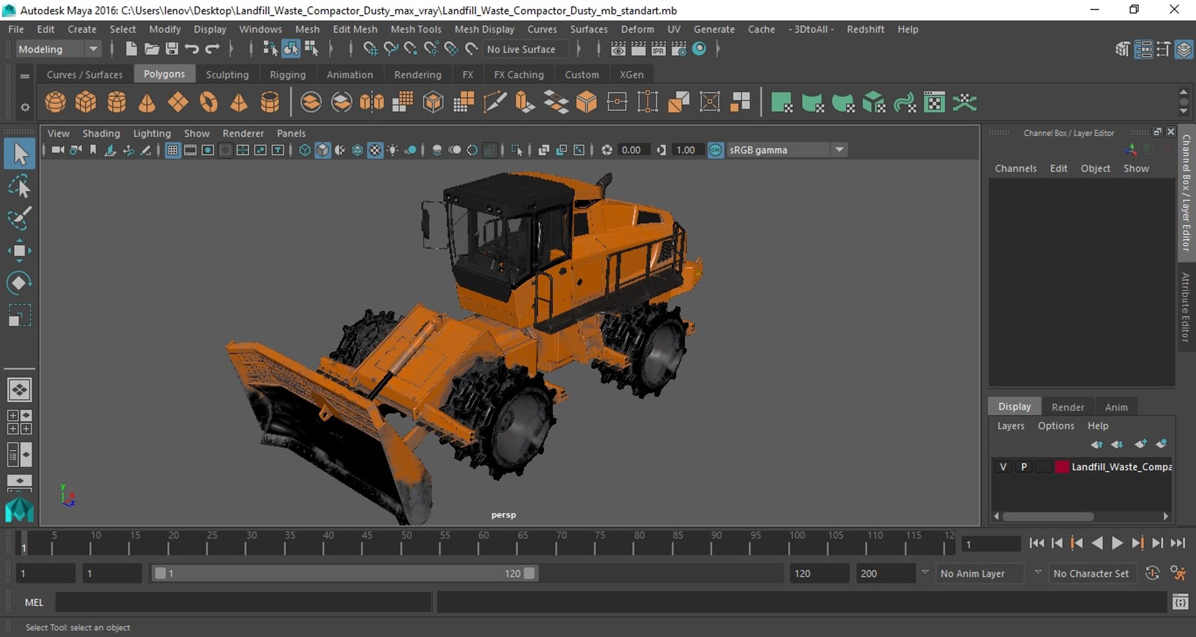Screen dimensions: 1196x637
Task: Open the Layers menu in Layer Editor
Action: tap(1010, 426)
